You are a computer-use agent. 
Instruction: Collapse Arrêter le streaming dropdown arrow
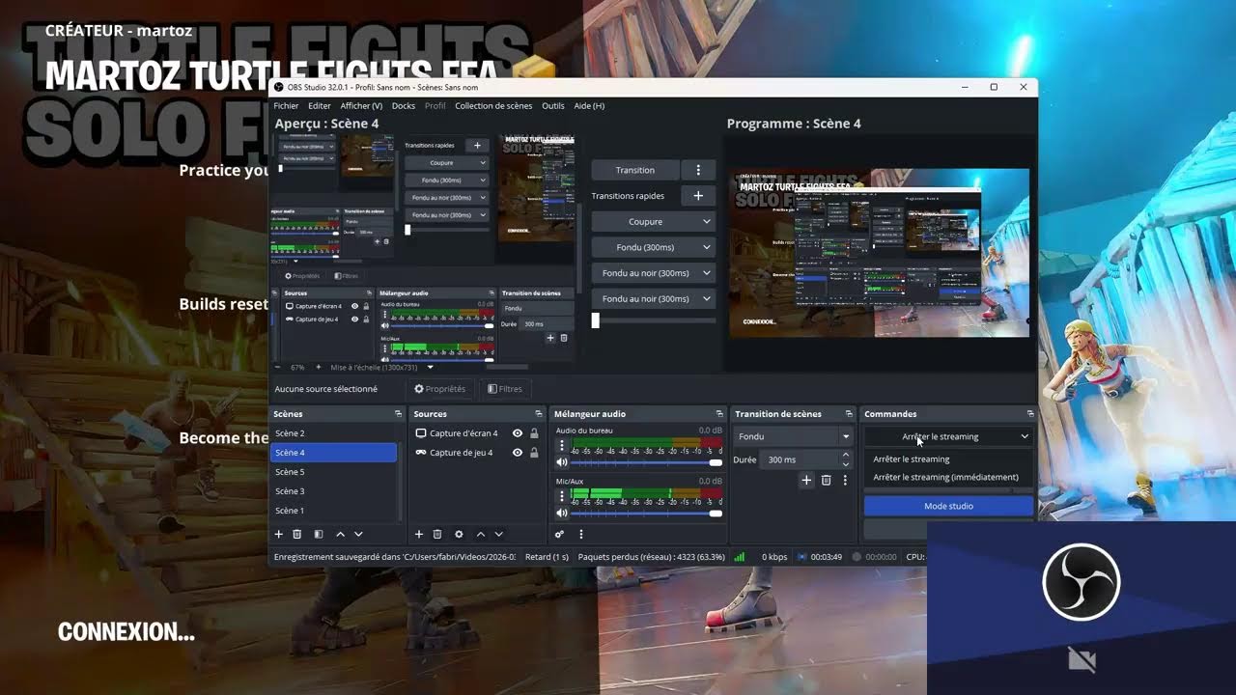[x=1024, y=436]
